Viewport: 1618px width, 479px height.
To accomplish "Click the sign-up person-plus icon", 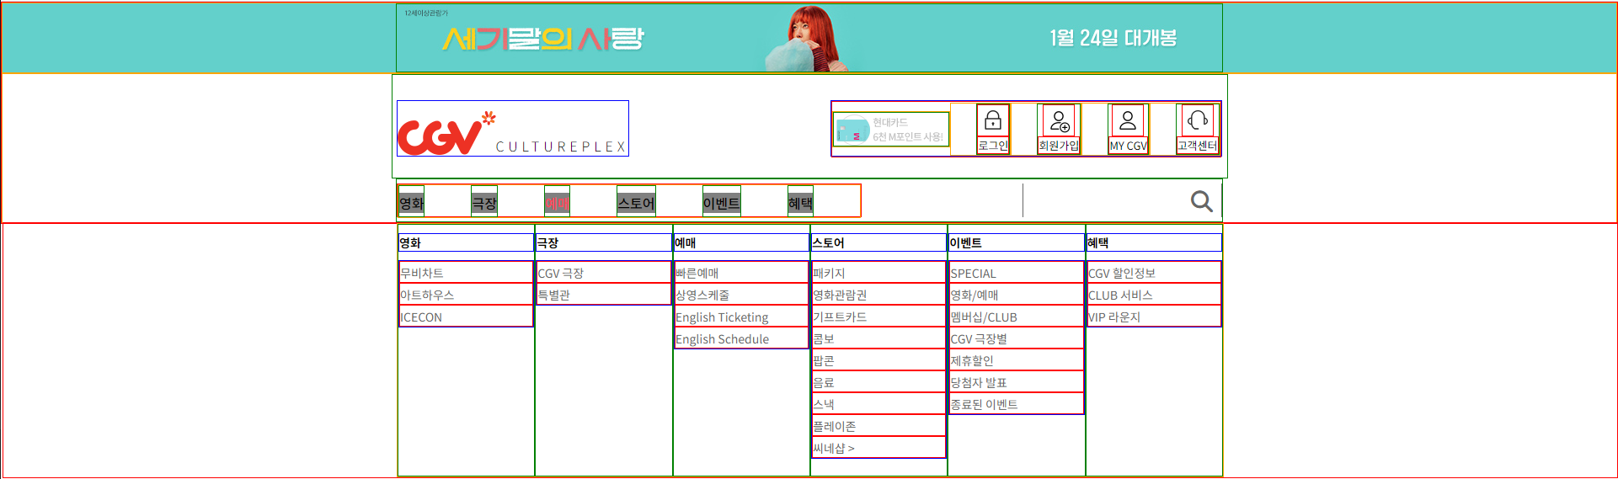I will click(x=1060, y=120).
